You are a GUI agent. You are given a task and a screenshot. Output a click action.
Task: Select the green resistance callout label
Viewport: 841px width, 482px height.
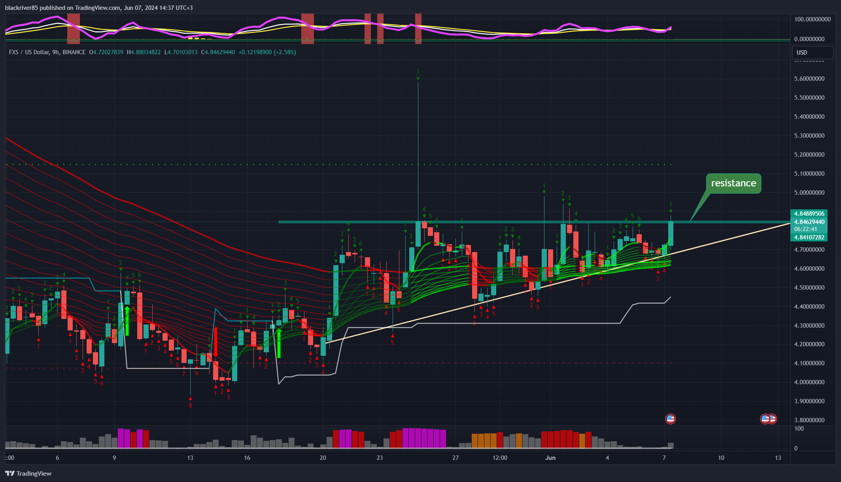pyautogui.click(x=733, y=183)
